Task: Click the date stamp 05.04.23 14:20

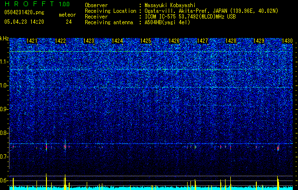Action: [24, 22]
